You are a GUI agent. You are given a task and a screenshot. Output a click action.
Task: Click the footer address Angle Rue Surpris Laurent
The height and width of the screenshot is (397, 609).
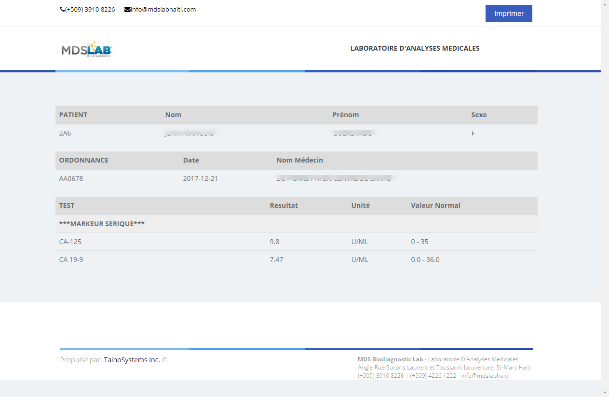point(444,368)
